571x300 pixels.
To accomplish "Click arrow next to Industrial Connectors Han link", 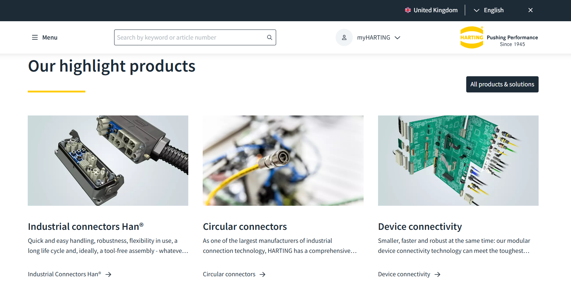I will (108, 274).
